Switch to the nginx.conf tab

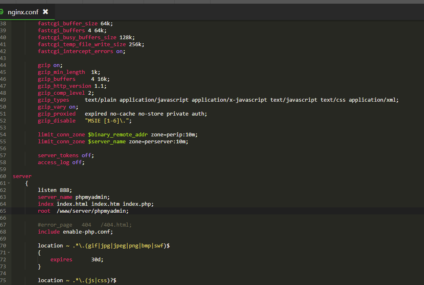23,12
